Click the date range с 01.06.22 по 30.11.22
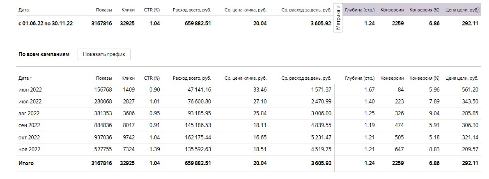The width and height of the screenshot is (489, 179). (x=46, y=23)
